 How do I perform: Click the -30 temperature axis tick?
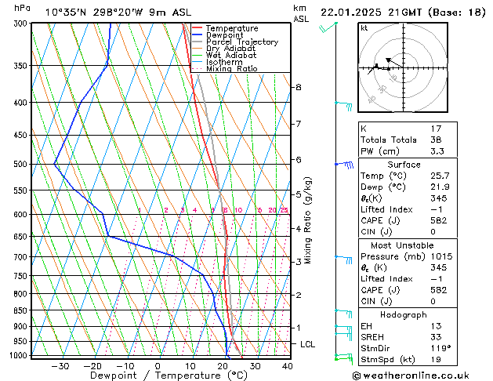click(x=60, y=366)
